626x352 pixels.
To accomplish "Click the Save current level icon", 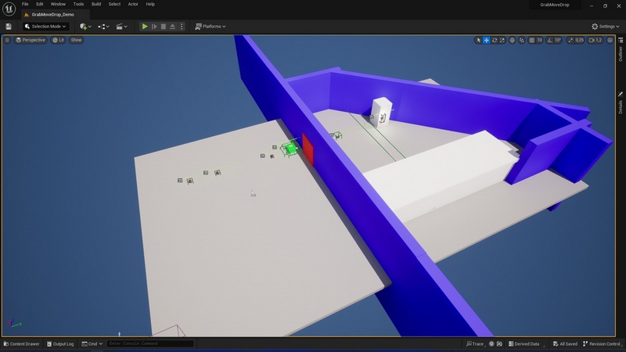I will tap(9, 26).
